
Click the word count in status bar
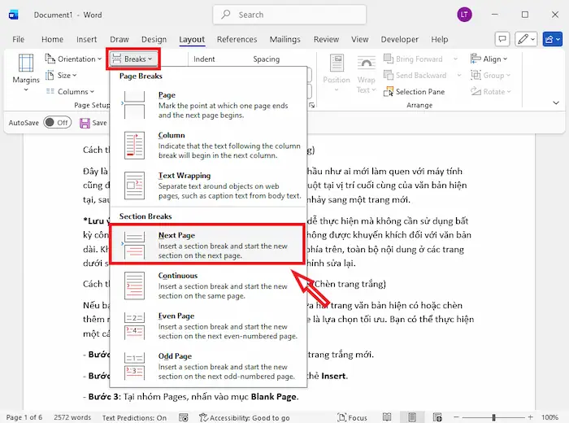pyautogui.click(x=71, y=417)
